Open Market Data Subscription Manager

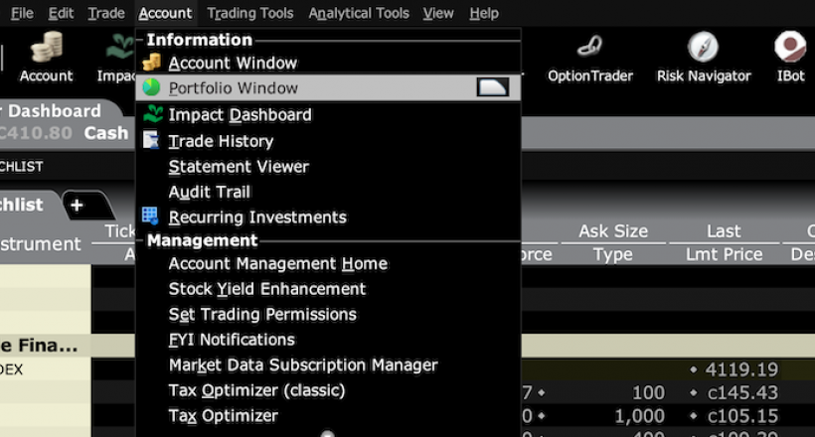point(303,364)
